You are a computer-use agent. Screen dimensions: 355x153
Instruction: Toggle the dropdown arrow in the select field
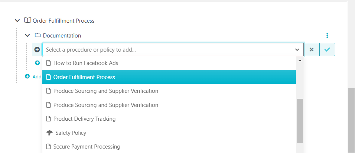pos(297,49)
